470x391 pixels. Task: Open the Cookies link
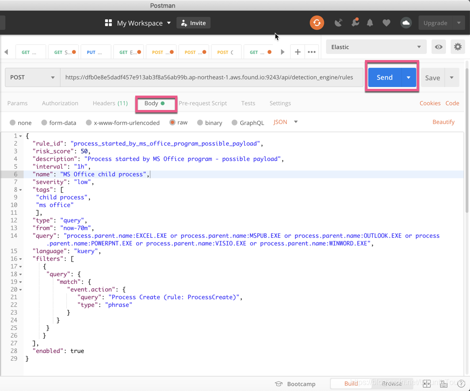pyautogui.click(x=430, y=103)
